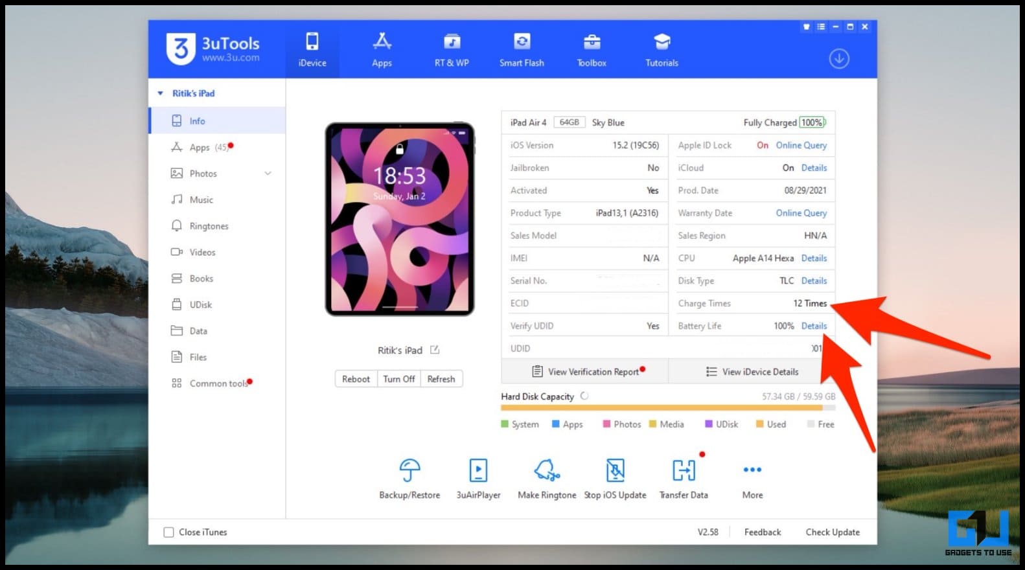Open iCloud Details link
Screen dimensions: 1025x570
[x=814, y=168]
